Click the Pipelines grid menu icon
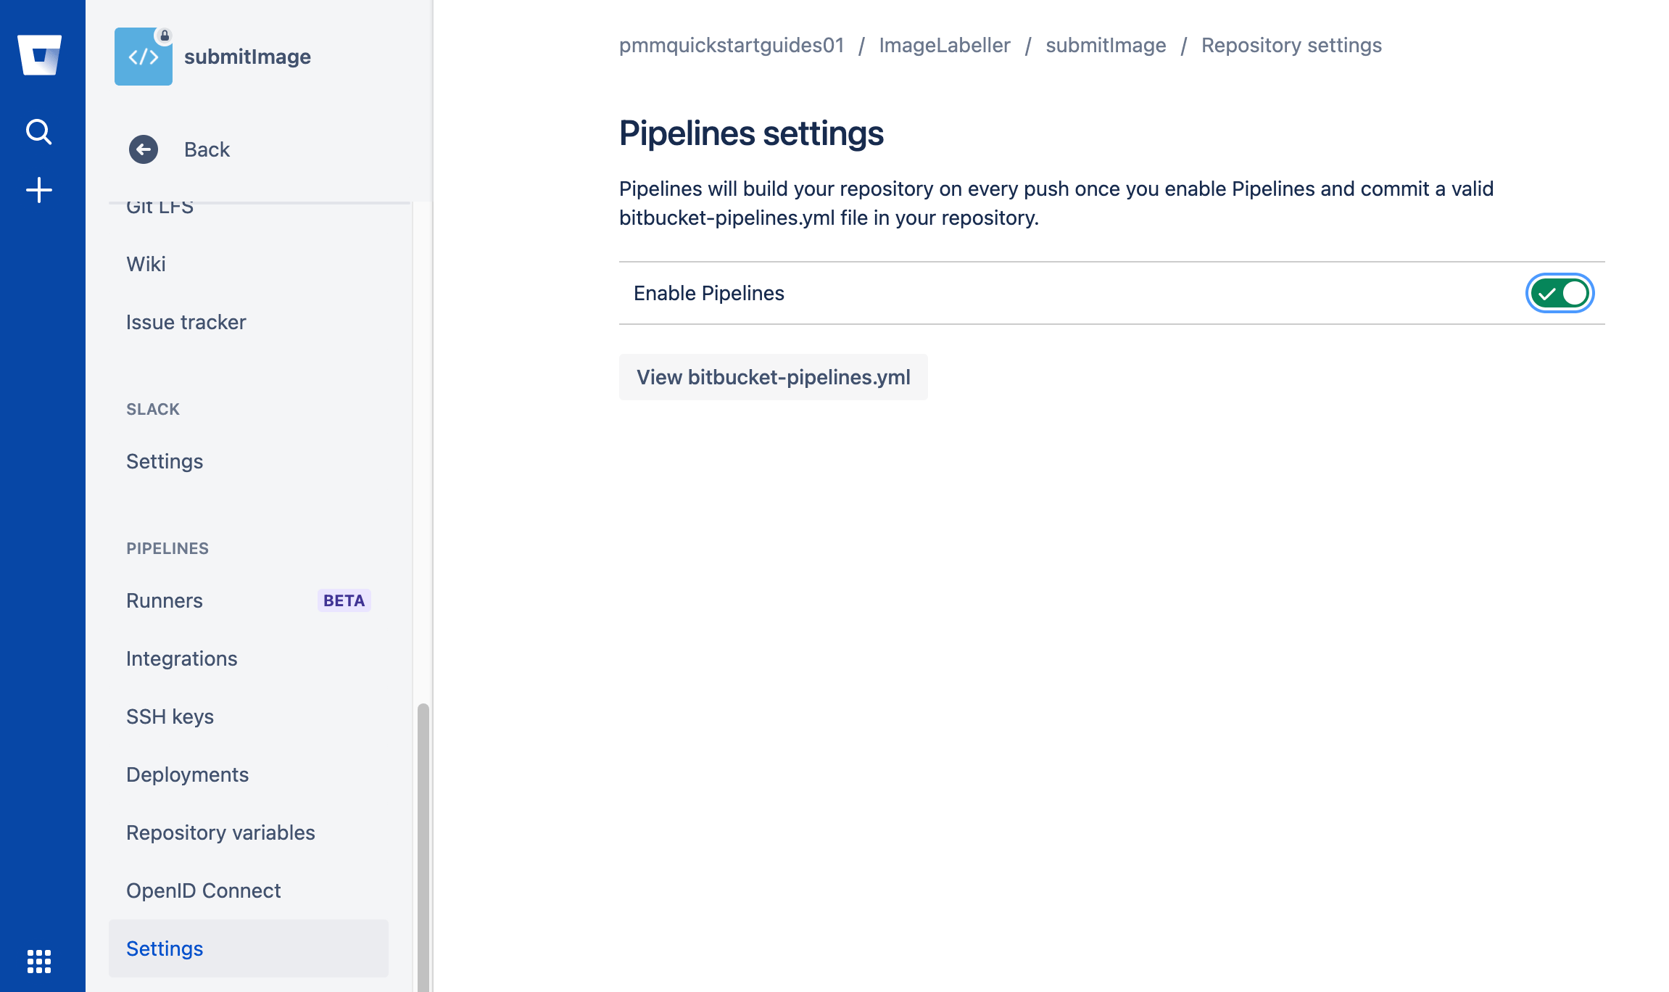 [39, 962]
